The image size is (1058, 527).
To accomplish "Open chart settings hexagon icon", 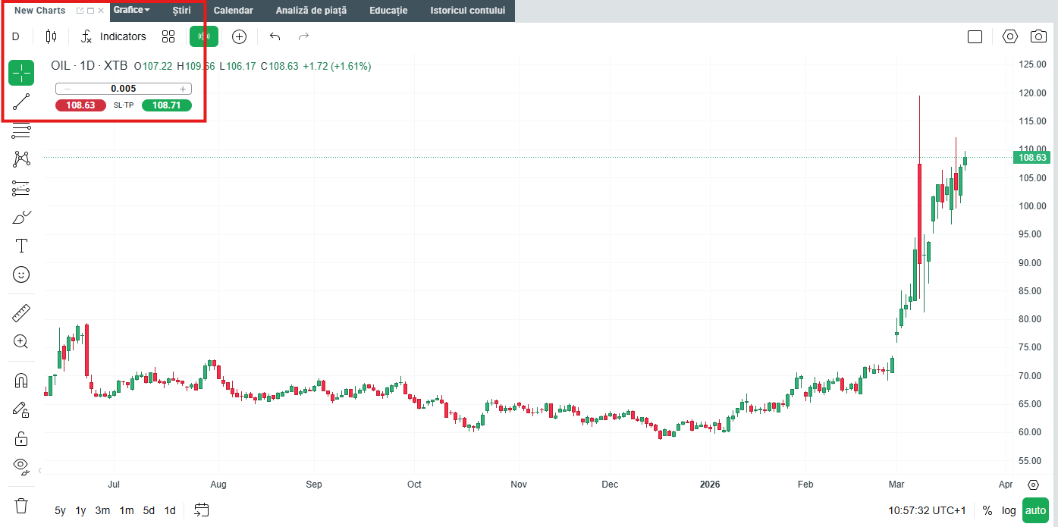I will [x=1009, y=36].
